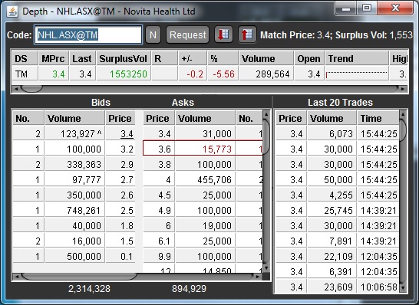The height and width of the screenshot is (305, 419).
Task: Click the depth table vertical scrollbar up arrow
Action: (266, 115)
